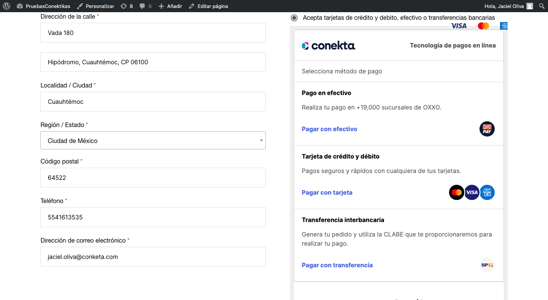Image resolution: width=548 pixels, height=300 pixels.
Task: Click the comments bubble icon
Action: pyautogui.click(x=142, y=6)
